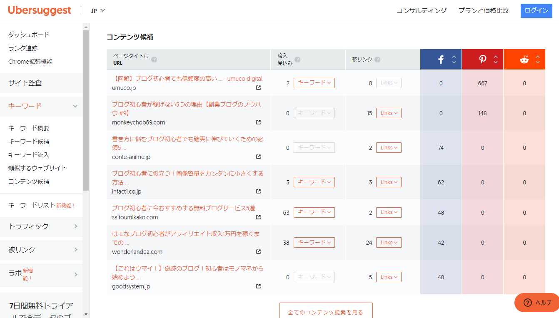Open Links dropdown for infact1.co.jp row
The height and width of the screenshot is (318, 559).
pos(389,182)
